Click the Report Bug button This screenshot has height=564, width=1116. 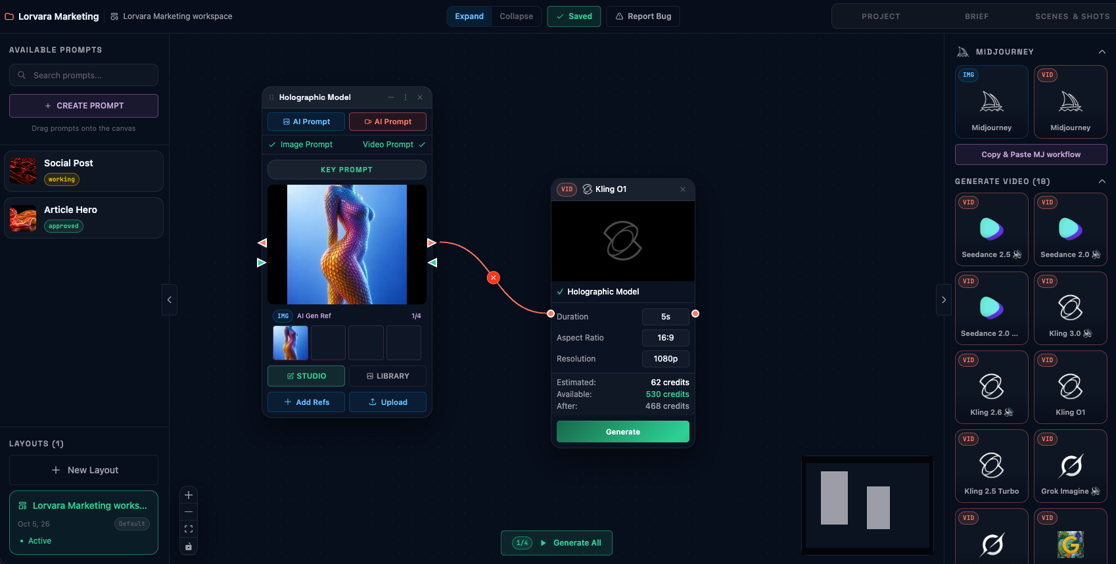point(643,16)
